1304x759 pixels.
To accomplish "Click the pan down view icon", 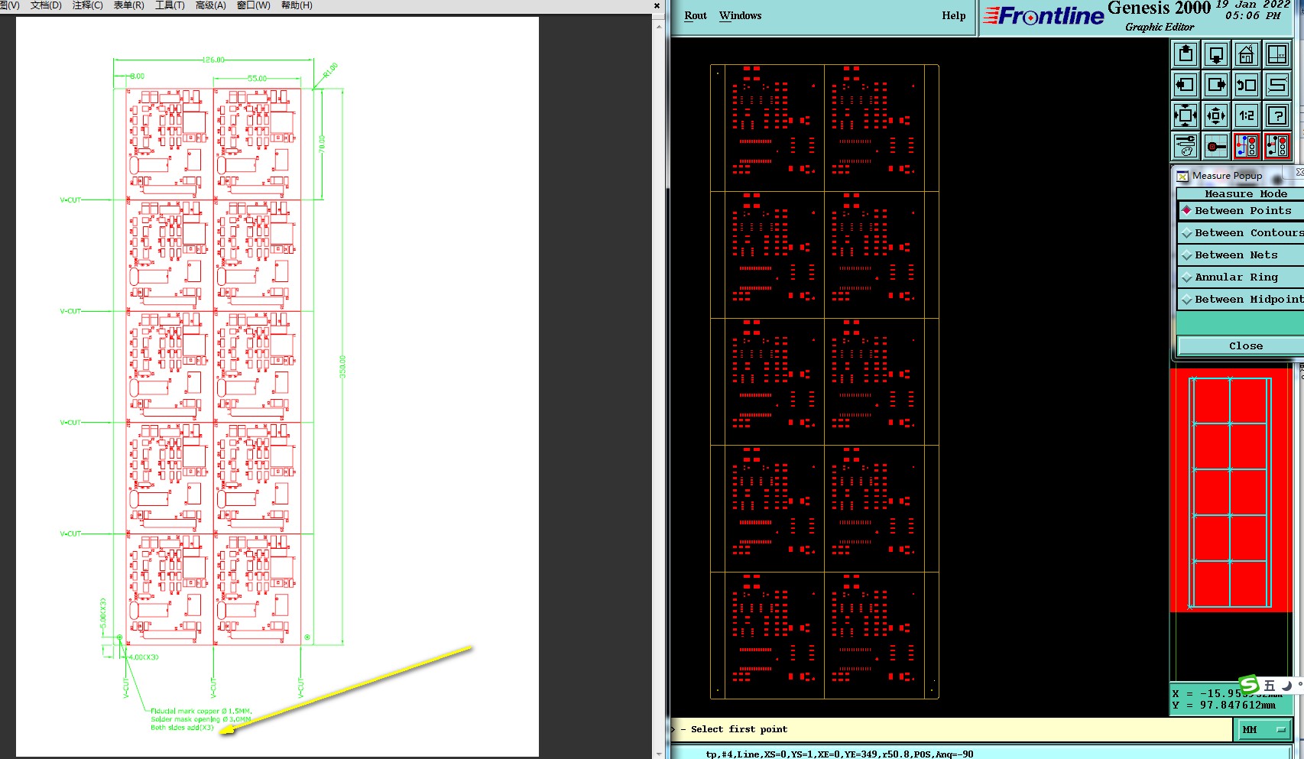I will [1216, 54].
